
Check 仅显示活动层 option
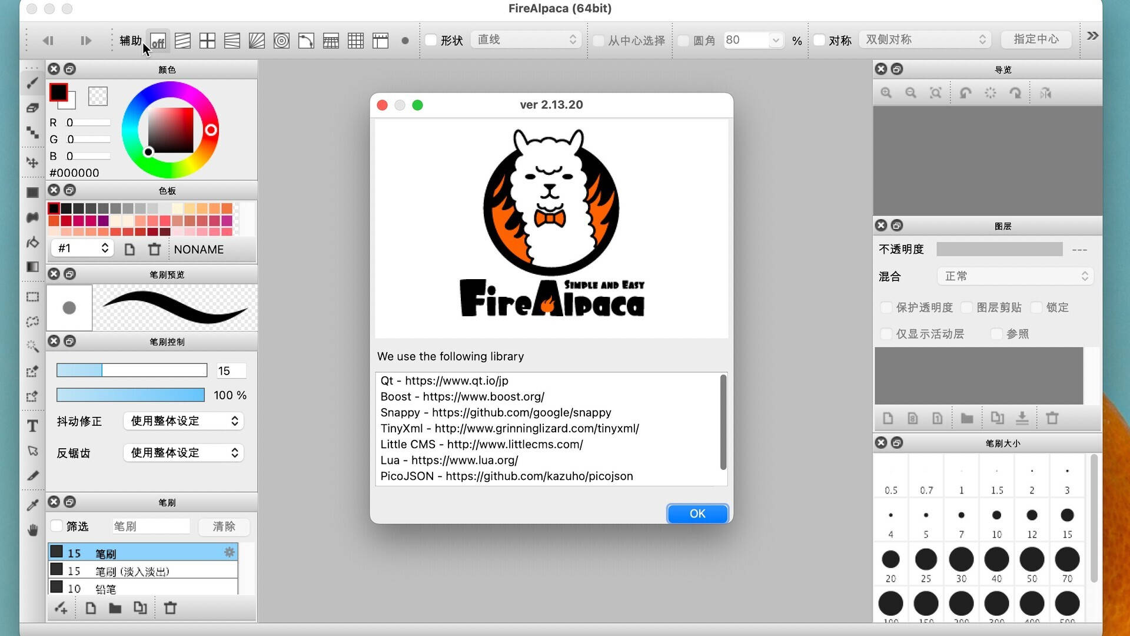pyautogui.click(x=886, y=334)
